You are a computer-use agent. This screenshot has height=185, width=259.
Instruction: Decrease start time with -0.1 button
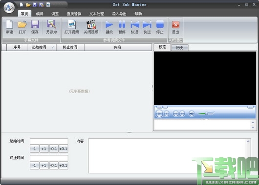tap(54, 149)
